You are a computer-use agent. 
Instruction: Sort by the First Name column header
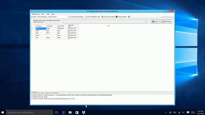(x=41, y=26)
